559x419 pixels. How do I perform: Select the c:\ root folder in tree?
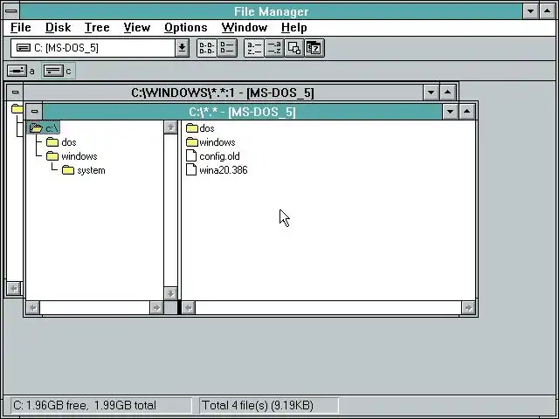click(x=44, y=128)
